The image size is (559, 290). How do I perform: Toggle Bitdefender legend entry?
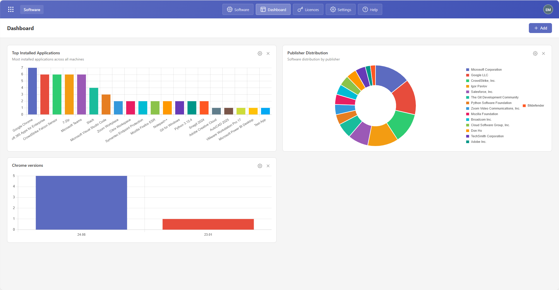click(x=534, y=106)
